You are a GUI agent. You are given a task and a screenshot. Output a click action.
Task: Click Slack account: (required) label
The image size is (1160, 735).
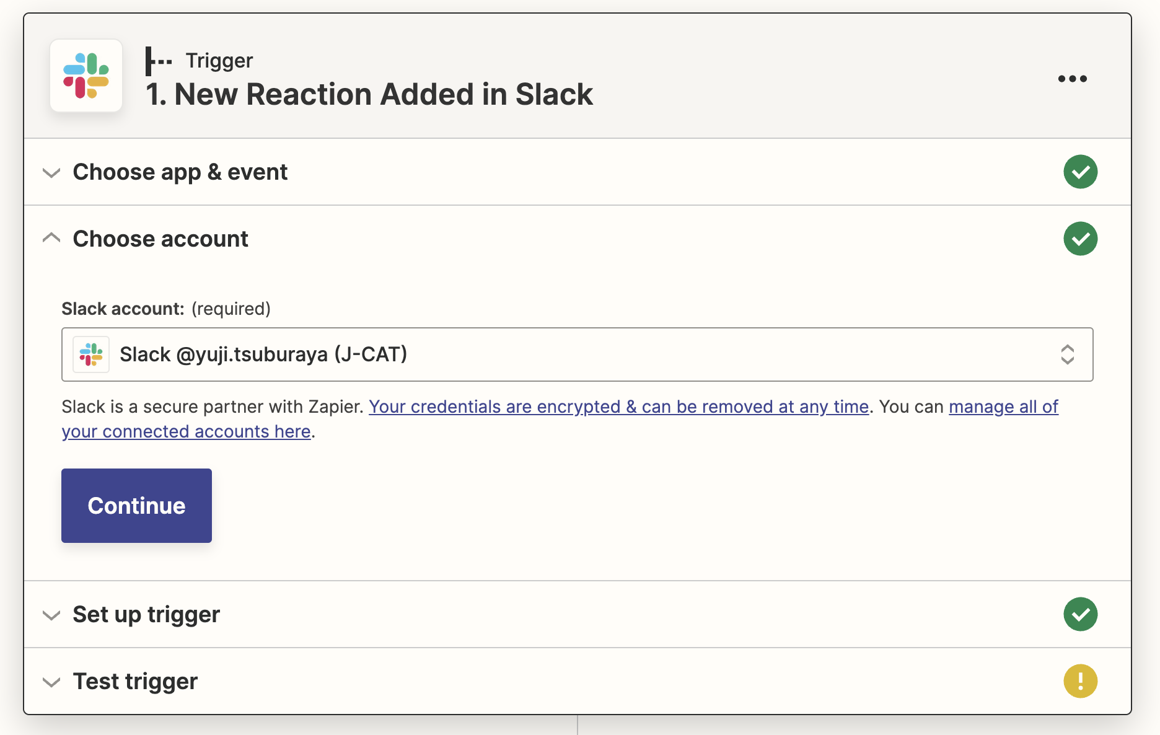166,309
